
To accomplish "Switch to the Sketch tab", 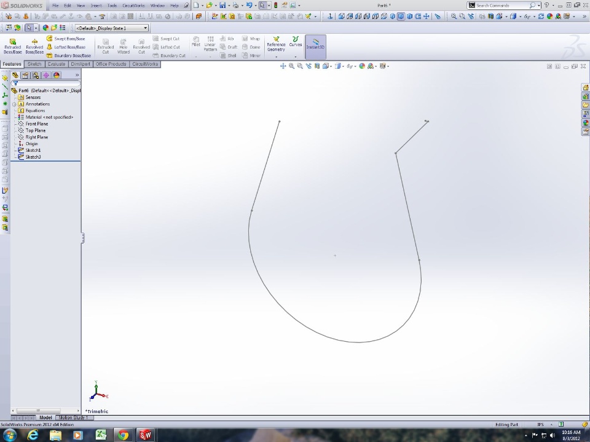I will click(34, 64).
